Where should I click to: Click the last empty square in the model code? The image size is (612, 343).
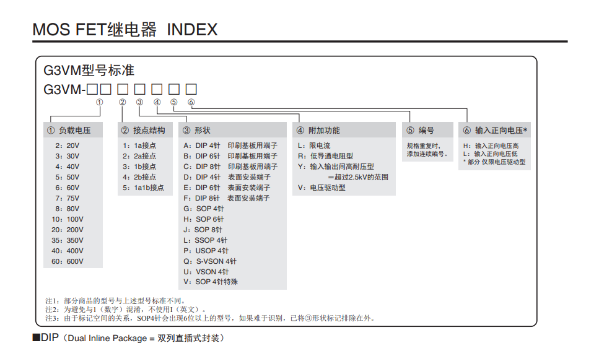191,89
